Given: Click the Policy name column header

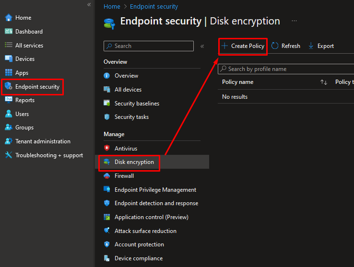Looking at the screenshot, I should coord(237,82).
